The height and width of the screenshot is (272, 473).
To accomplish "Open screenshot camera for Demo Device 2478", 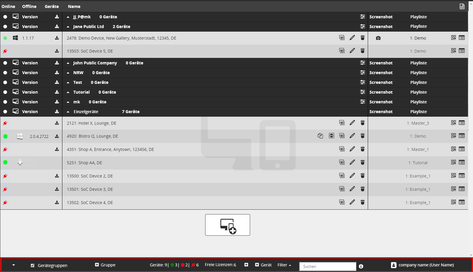I will (x=378, y=38).
